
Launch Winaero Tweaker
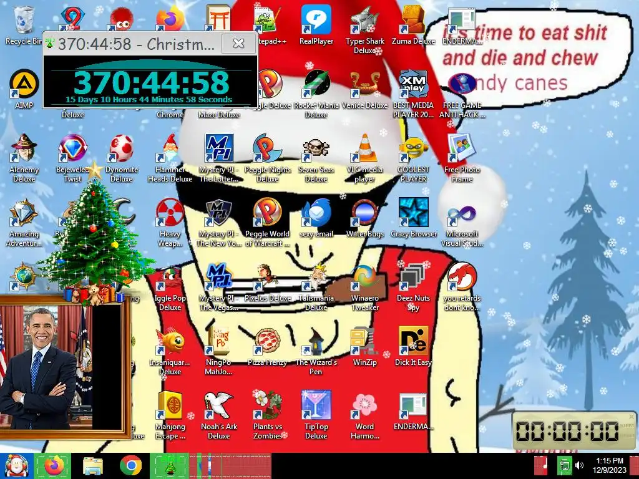tap(364, 286)
